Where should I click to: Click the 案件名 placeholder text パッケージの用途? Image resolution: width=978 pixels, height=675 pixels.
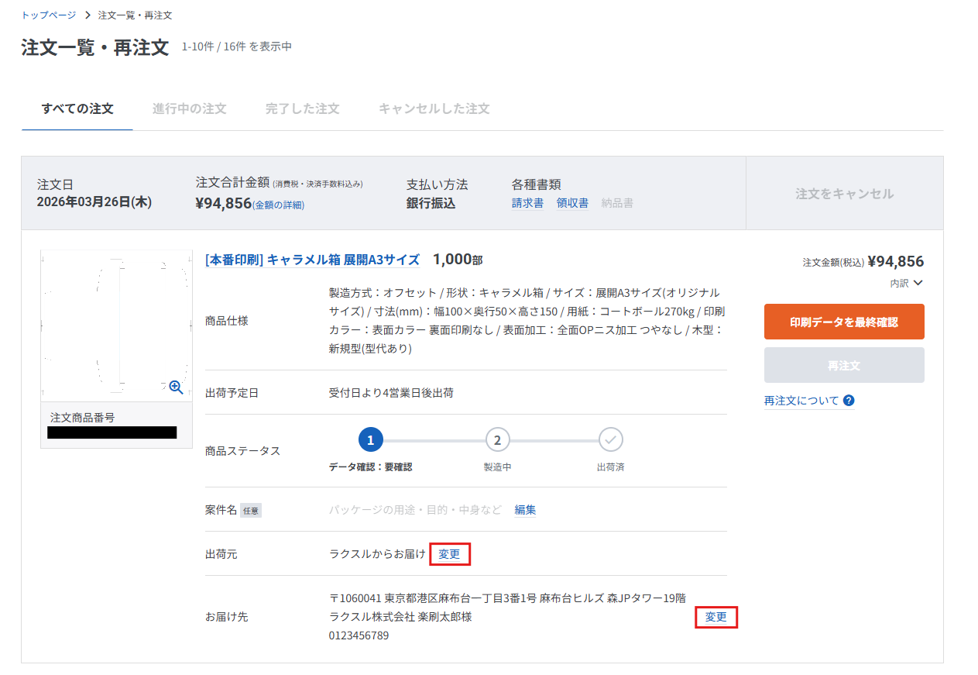point(415,510)
